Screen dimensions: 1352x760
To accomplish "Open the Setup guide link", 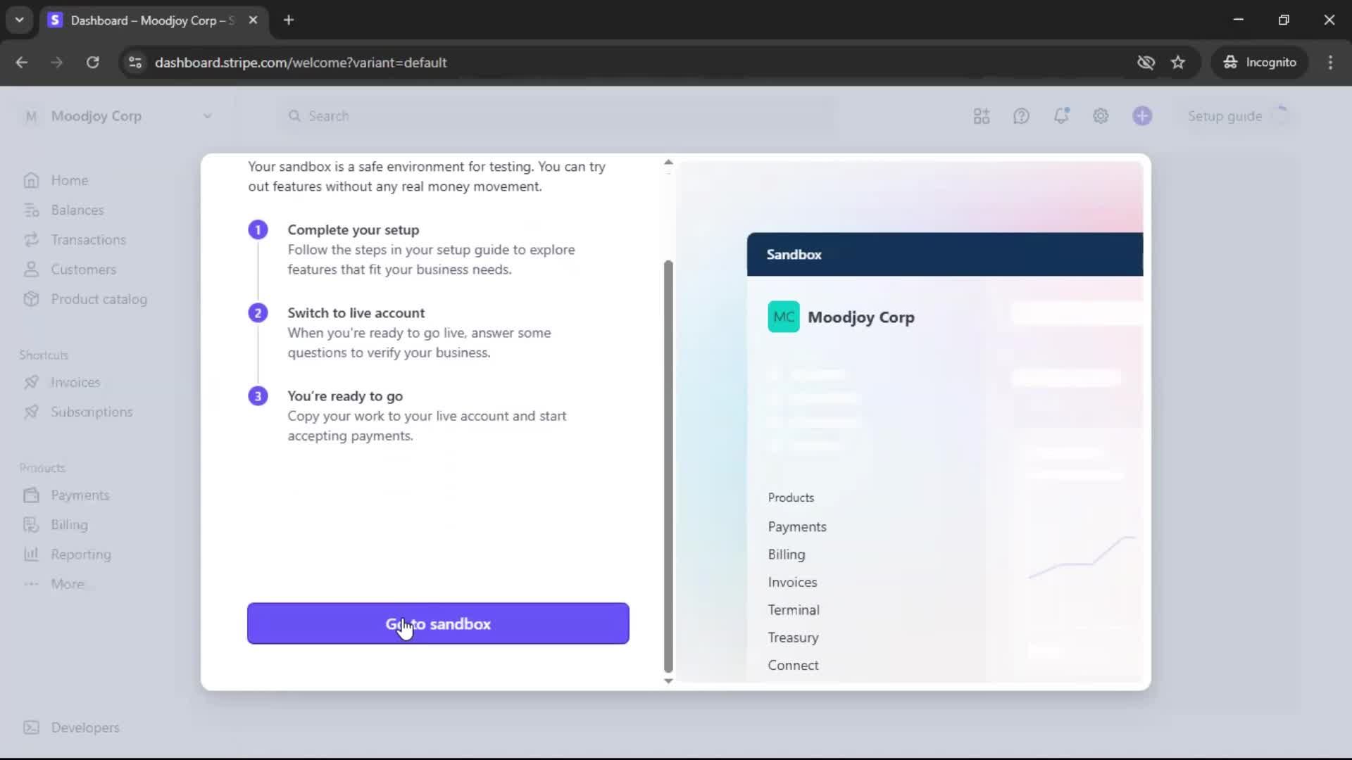I will [x=1224, y=116].
